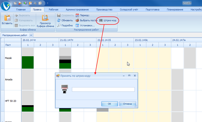
Task: Click the 21.02.14 Пт date header
Action: [x=77, y=40]
